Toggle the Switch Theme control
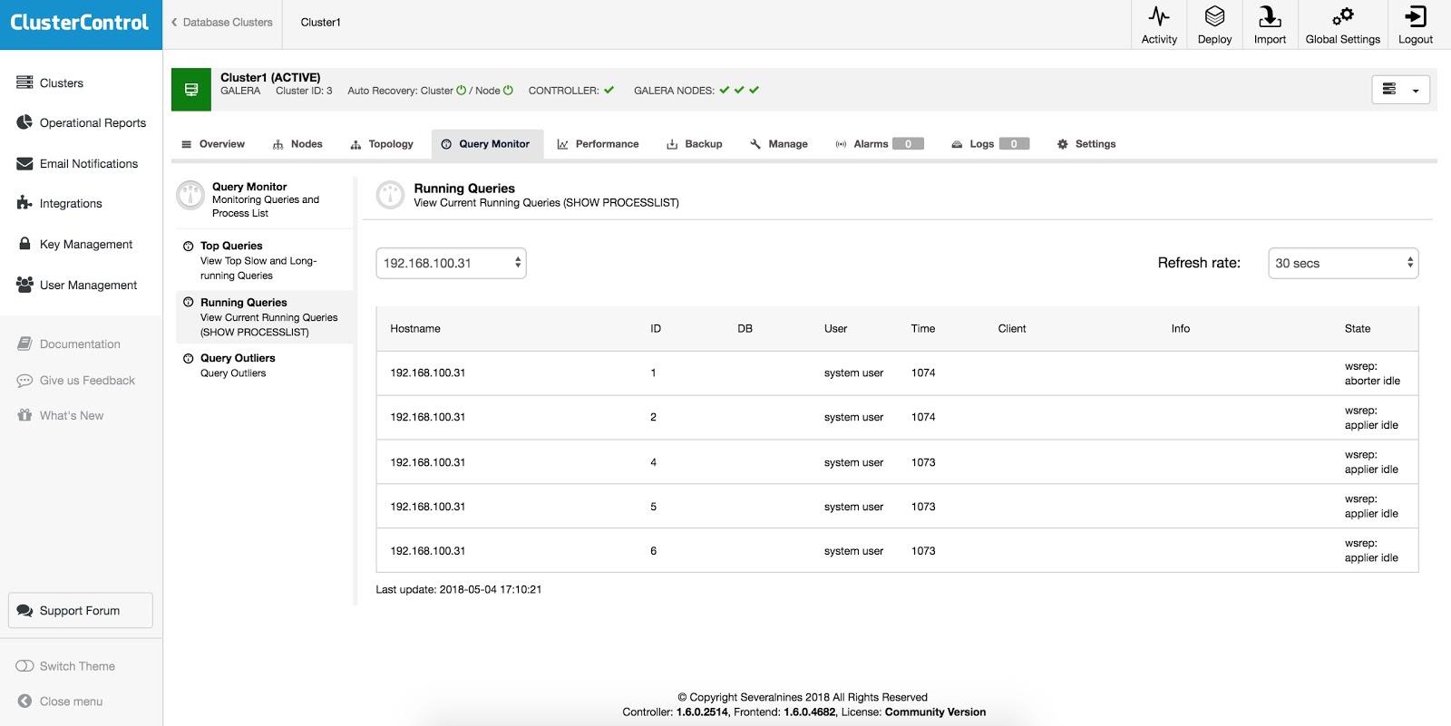1451x726 pixels. coord(24,665)
